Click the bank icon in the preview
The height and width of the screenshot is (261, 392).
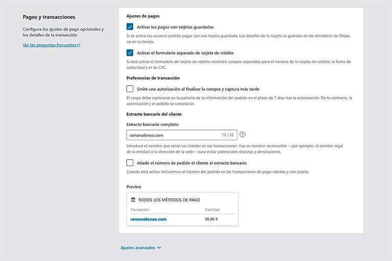pyautogui.click(x=133, y=199)
